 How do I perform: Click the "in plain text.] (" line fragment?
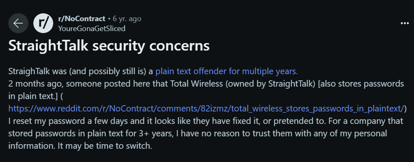[x=36, y=96]
